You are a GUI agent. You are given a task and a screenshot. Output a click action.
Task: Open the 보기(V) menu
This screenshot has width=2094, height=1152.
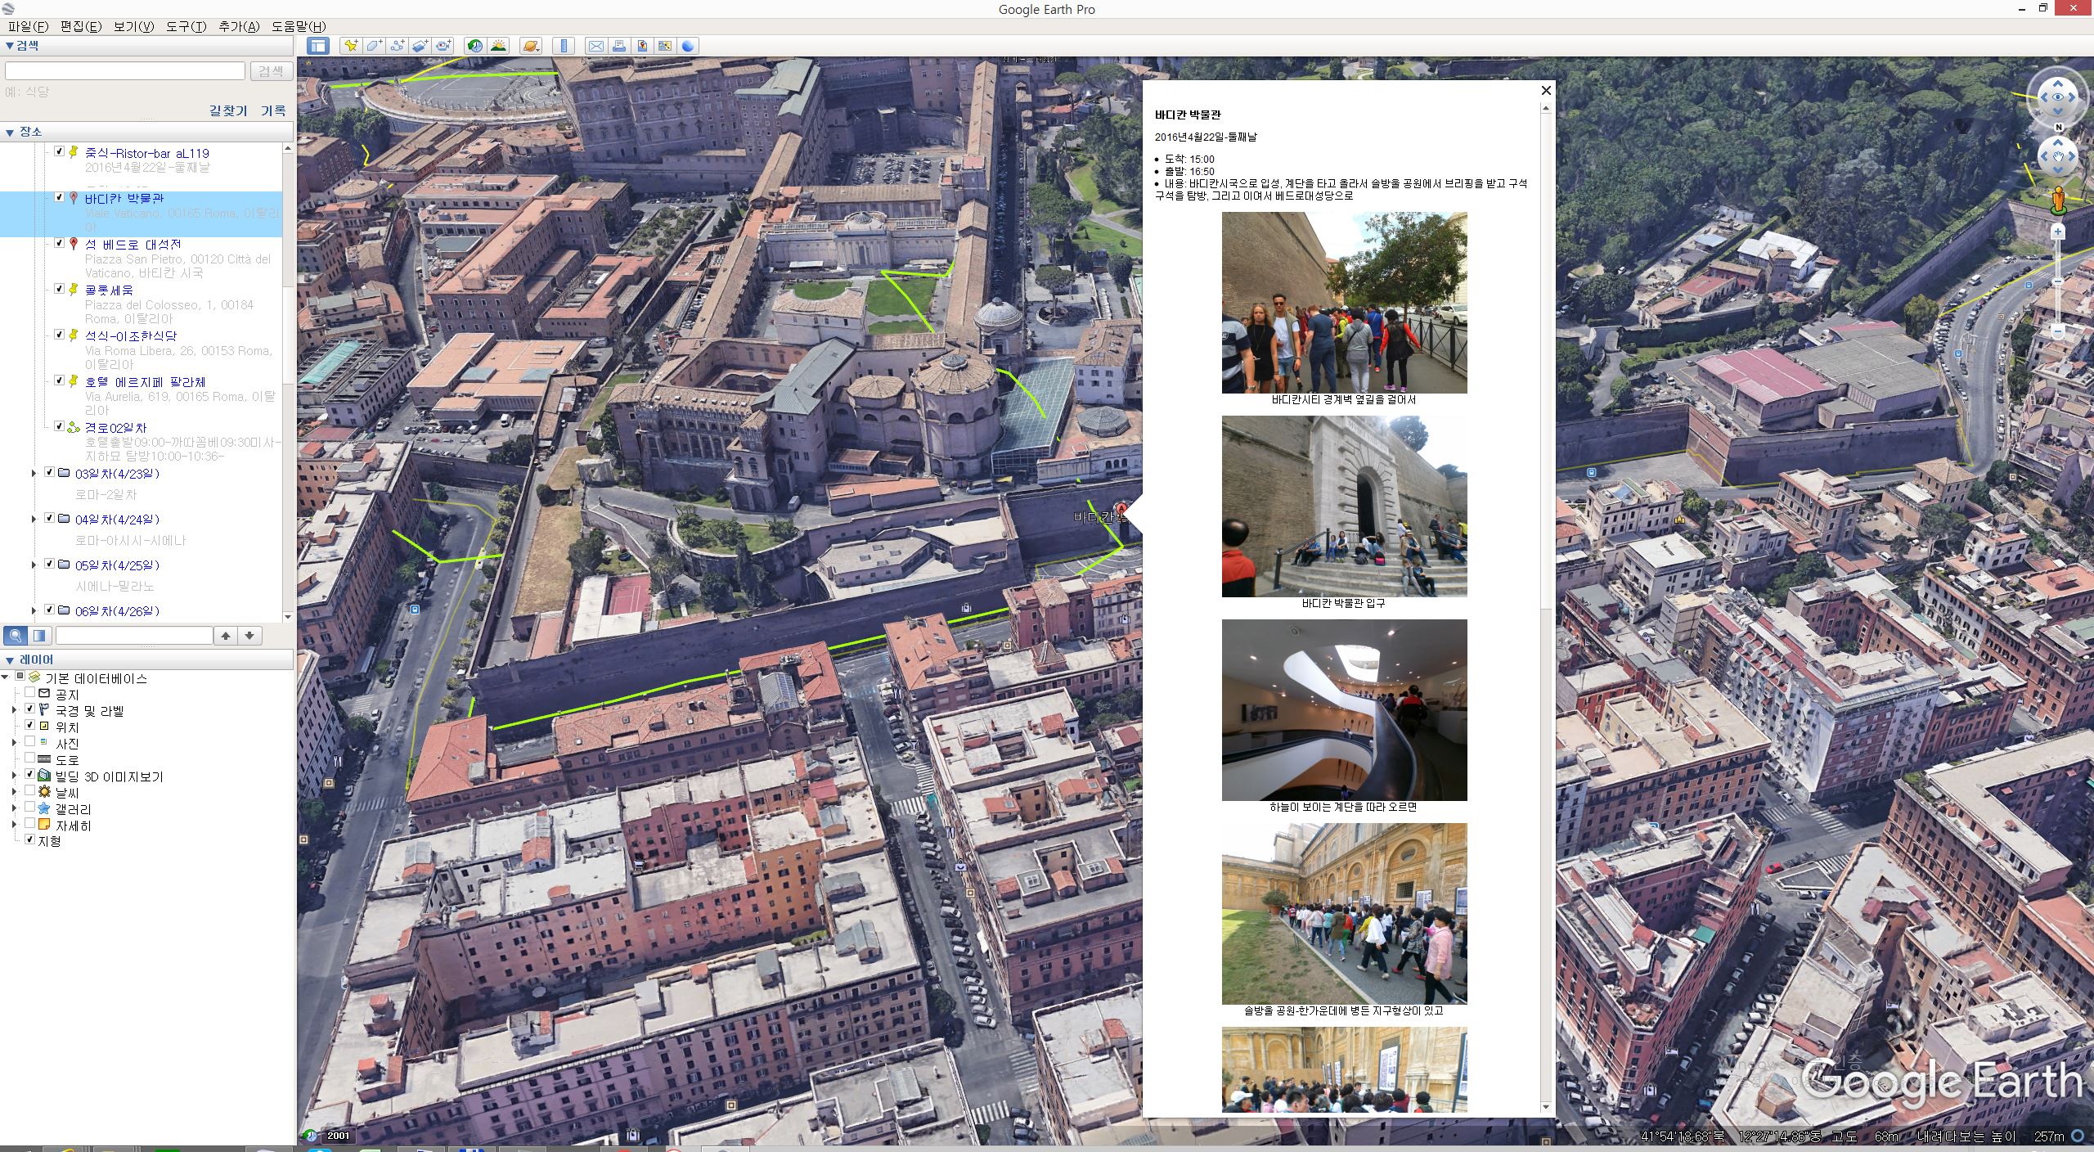133,26
